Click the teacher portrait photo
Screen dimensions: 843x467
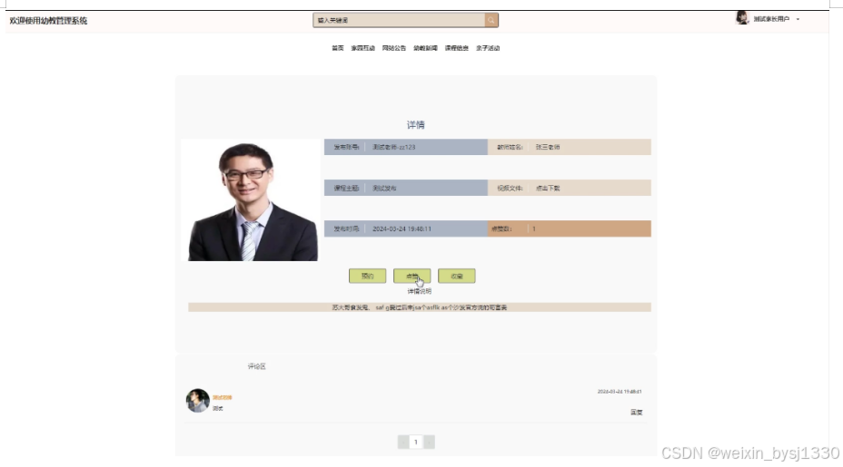coord(253,200)
